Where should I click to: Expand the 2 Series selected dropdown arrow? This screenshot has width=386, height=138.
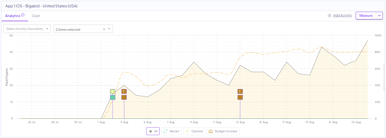pyautogui.click(x=109, y=29)
